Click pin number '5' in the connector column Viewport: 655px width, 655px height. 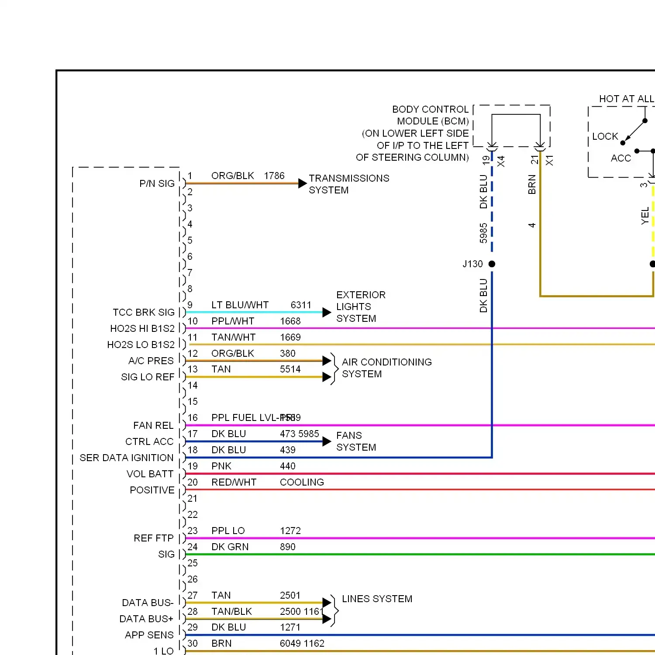pyautogui.click(x=190, y=240)
